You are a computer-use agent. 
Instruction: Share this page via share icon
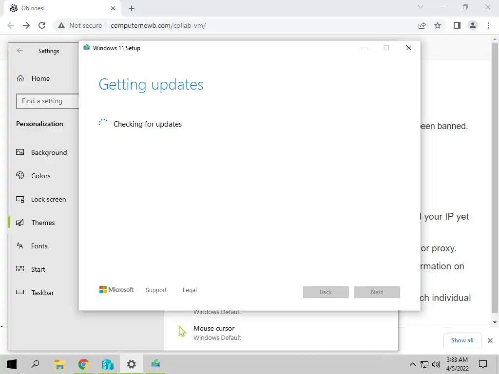(422, 25)
